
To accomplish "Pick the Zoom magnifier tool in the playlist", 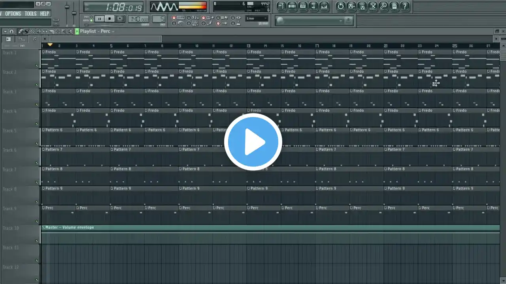I will [64, 31].
